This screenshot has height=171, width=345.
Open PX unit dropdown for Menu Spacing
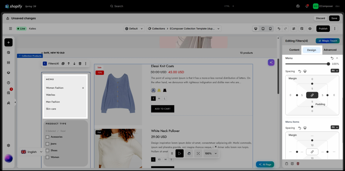[x=335, y=71]
